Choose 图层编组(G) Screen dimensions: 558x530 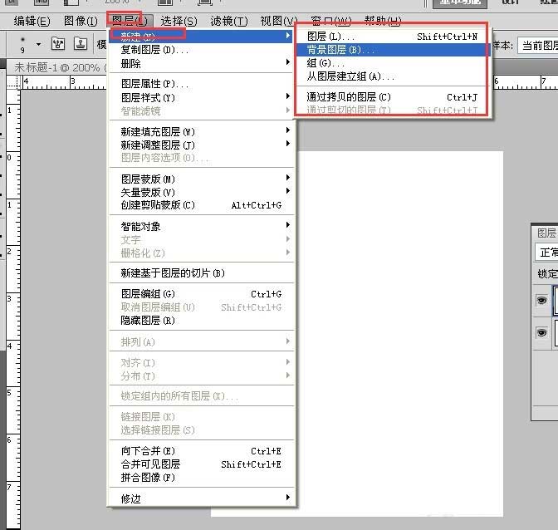(201, 294)
